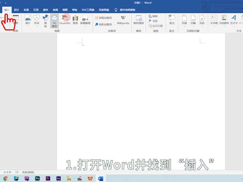Image resolution: width=243 pixels, height=182 pixels.
Task: Open the Pictures (图片) dropdown
Action: (28, 21)
